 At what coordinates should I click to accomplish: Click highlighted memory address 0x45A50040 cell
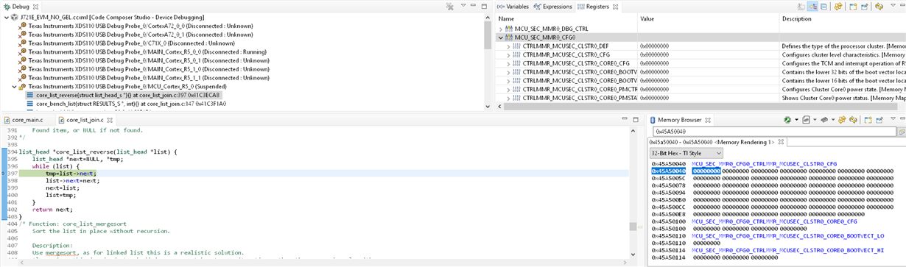[x=669, y=171]
